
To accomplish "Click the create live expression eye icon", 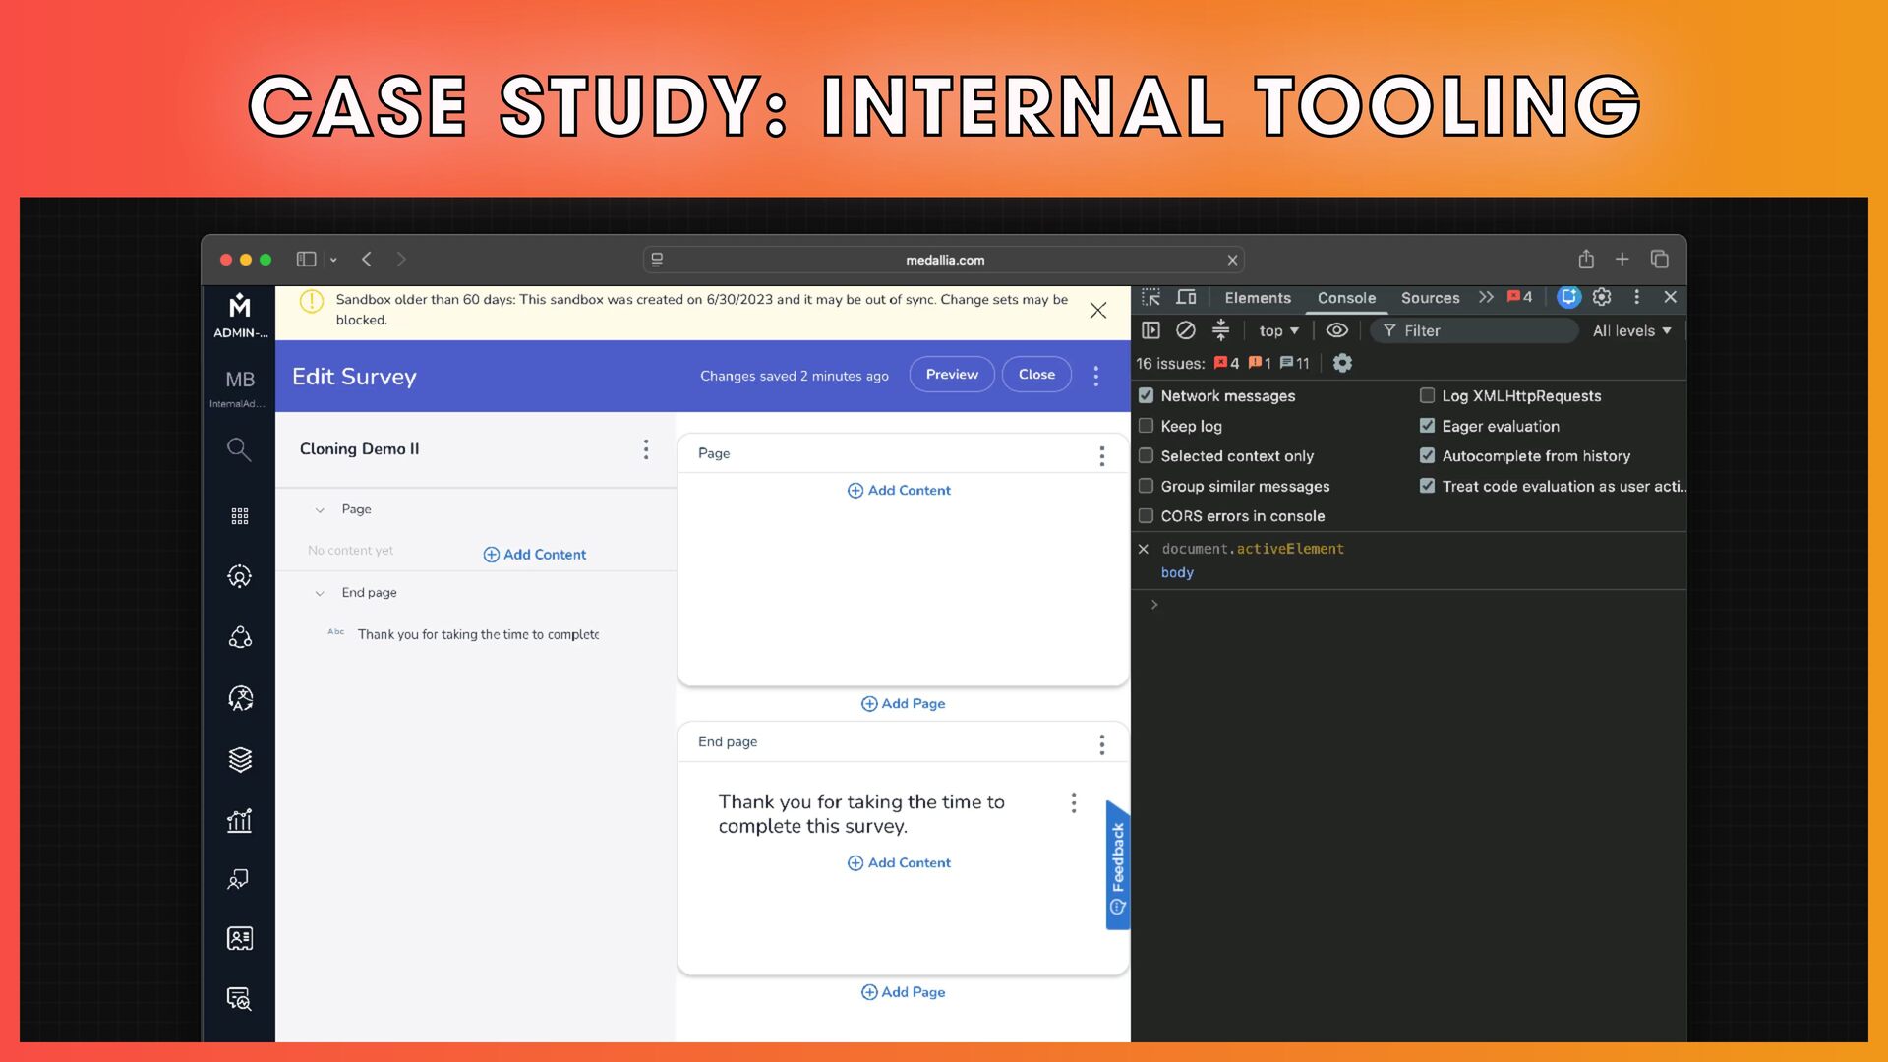I will [1336, 330].
